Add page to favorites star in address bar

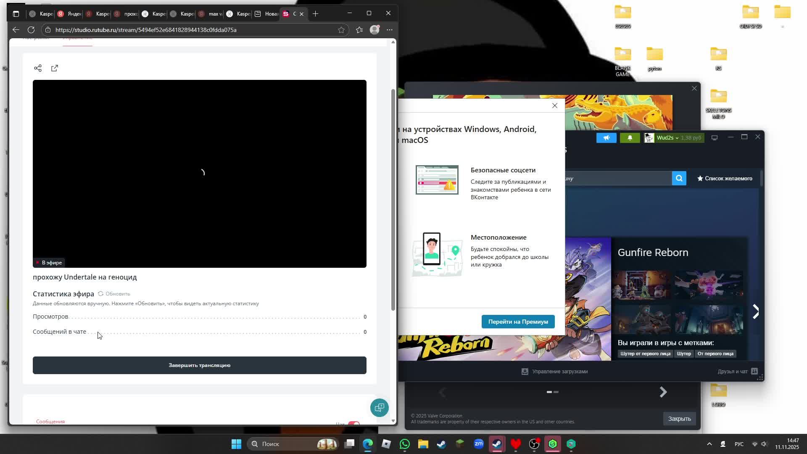click(341, 30)
